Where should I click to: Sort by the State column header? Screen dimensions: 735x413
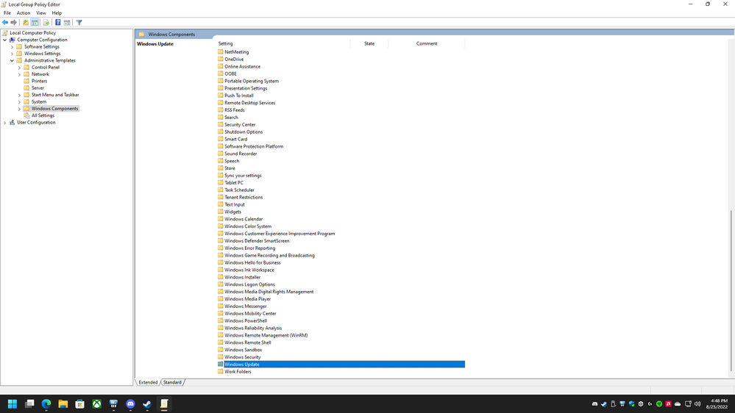click(369, 43)
